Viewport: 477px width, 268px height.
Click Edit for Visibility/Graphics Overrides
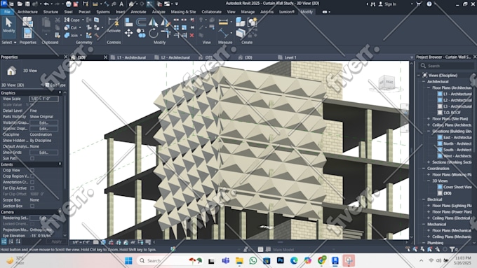(43, 122)
